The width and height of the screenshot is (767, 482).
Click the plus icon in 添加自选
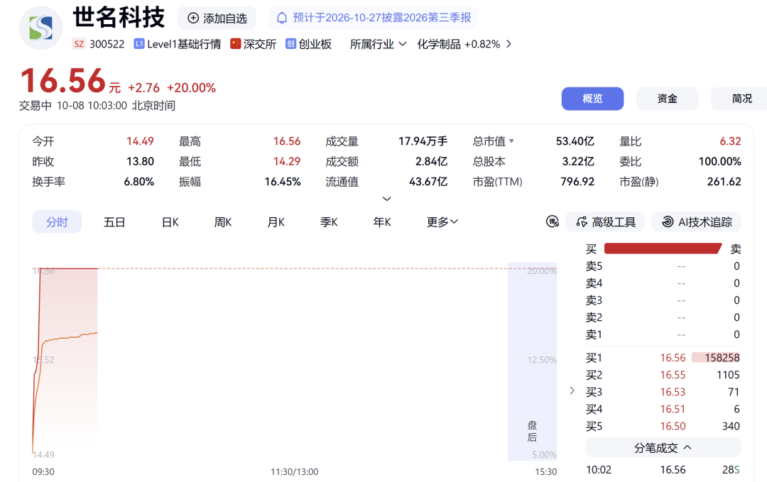(x=193, y=18)
